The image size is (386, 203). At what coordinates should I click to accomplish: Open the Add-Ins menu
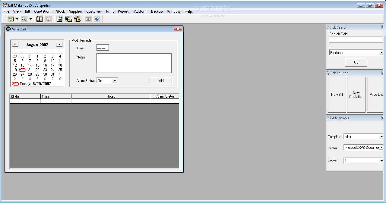(141, 11)
